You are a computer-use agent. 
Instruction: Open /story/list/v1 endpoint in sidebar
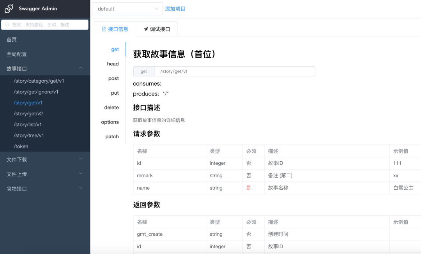[28, 125]
